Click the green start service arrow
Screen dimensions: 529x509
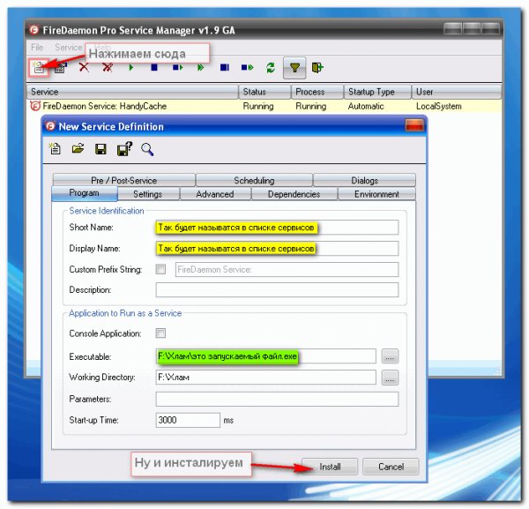point(130,68)
